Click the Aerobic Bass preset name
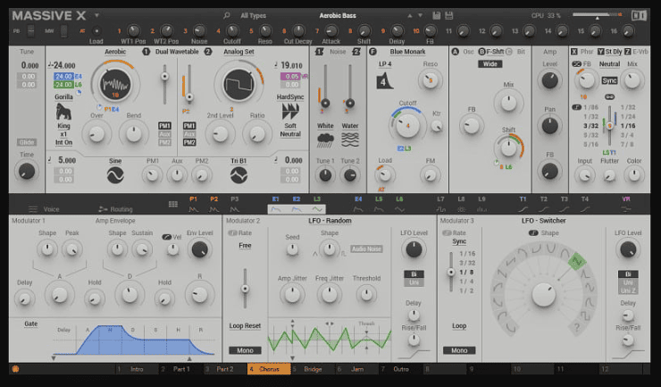Screen dimensions: 661x387 click(338, 15)
